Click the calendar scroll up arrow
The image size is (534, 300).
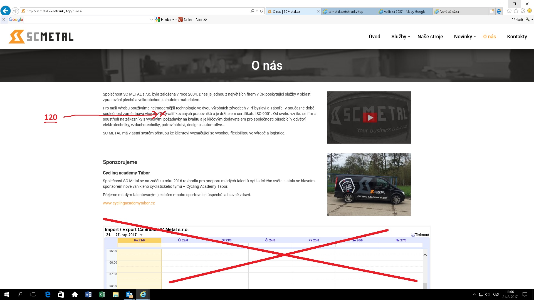click(425, 255)
